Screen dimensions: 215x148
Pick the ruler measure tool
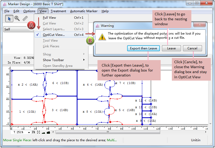coord(25,18)
